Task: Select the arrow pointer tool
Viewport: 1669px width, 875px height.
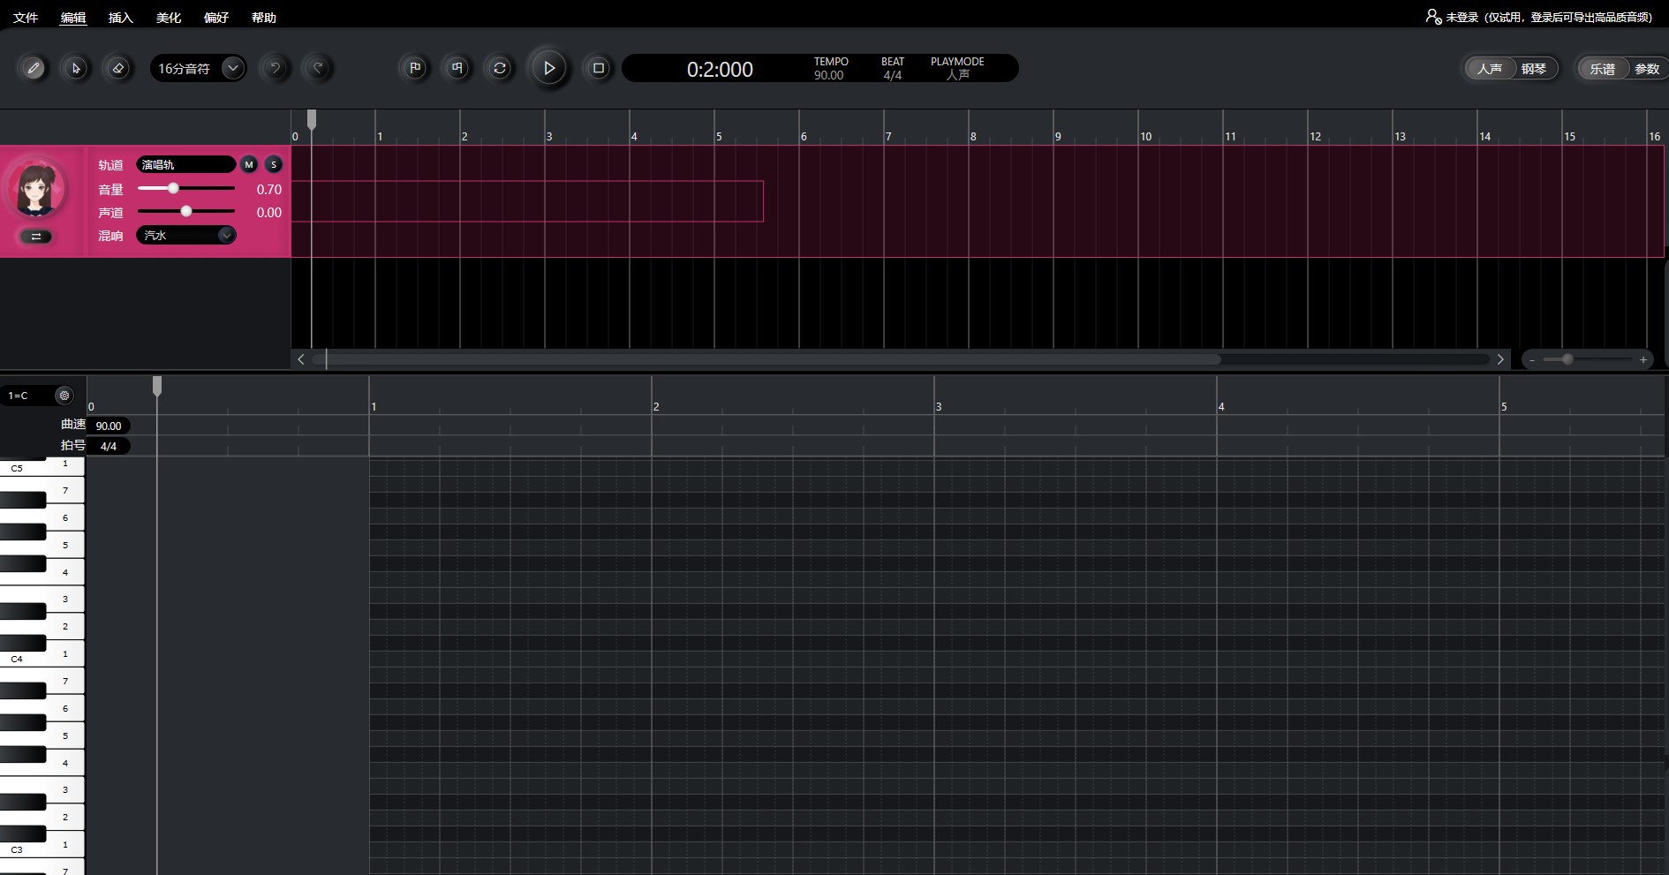Action: pyautogui.click(x=76, y=68)
